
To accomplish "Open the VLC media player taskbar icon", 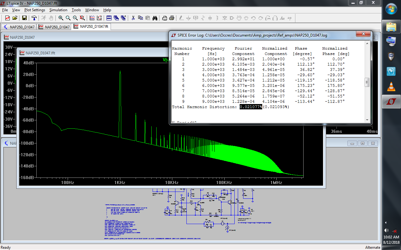I will point(391,87).
